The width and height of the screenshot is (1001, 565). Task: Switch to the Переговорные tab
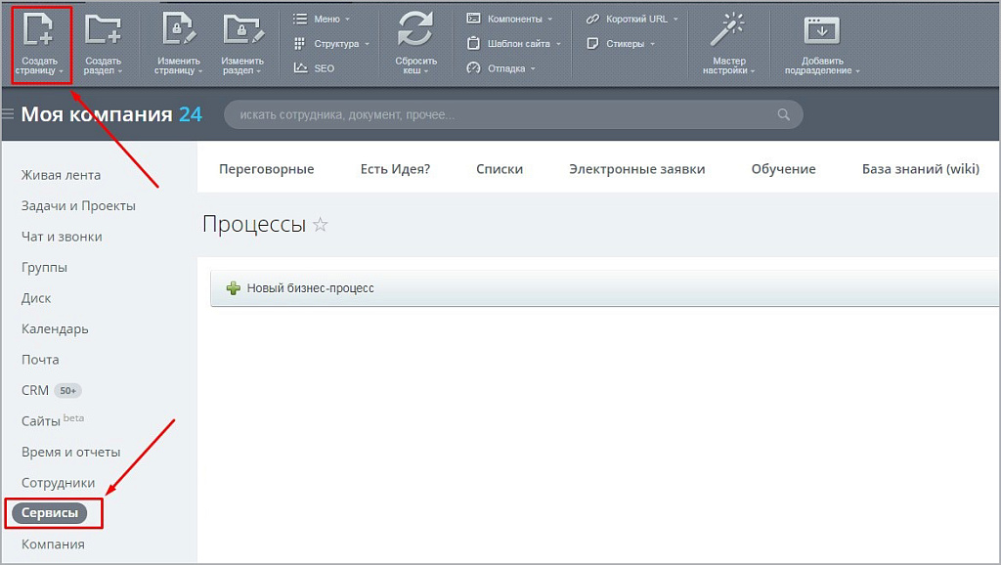point(266,169)
